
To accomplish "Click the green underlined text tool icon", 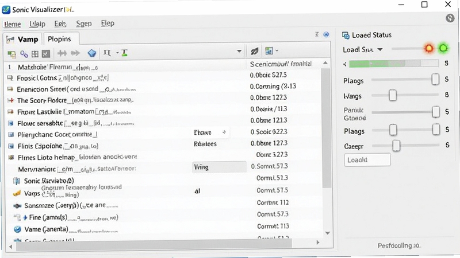I will (x=124, y=53).
